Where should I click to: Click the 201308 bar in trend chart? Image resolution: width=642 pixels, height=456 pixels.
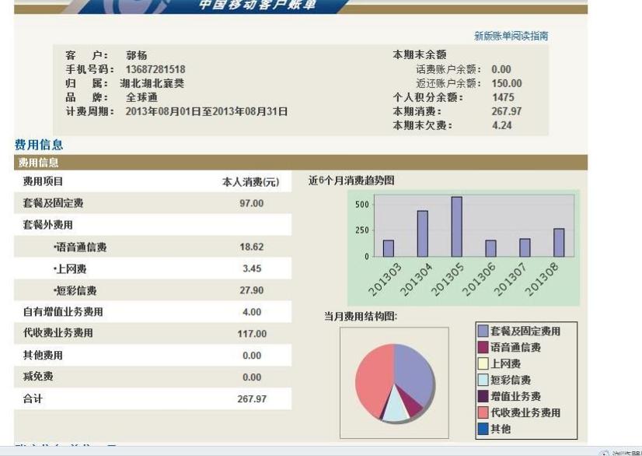tap(559, 243)
